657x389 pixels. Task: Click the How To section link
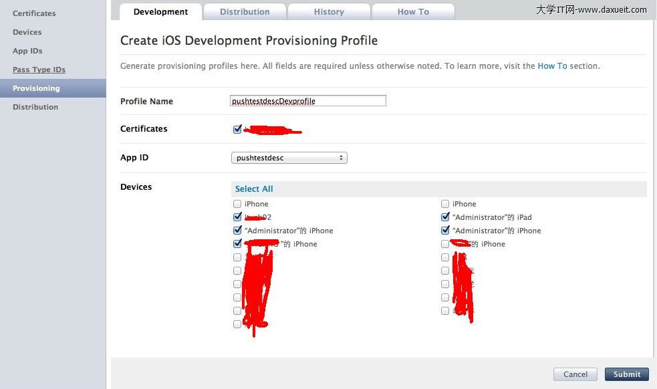pos(552,66)
